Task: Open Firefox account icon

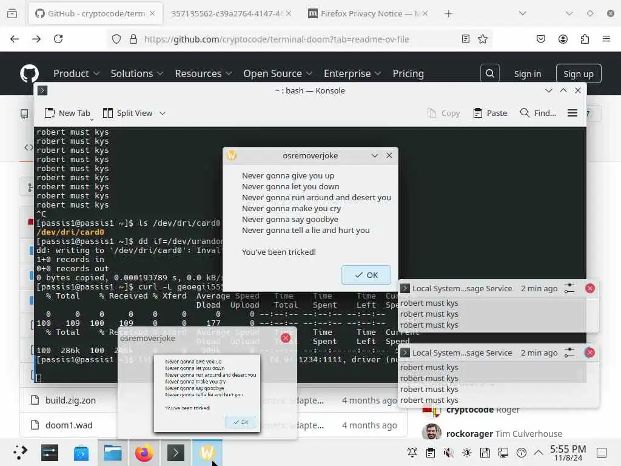Action: (x=563, y=39)
